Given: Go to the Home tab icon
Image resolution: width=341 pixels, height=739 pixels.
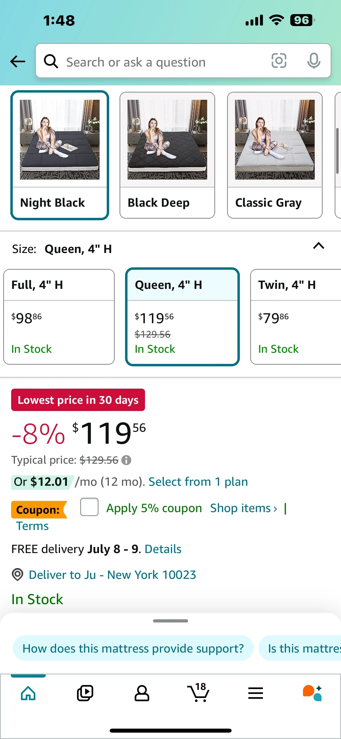Looking at the screenshot, I should (28, 694).
